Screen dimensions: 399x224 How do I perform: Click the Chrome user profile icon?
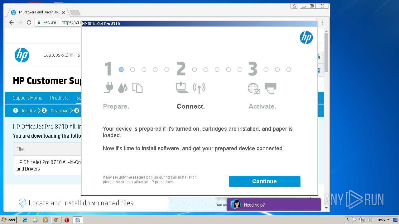[294, 6]
